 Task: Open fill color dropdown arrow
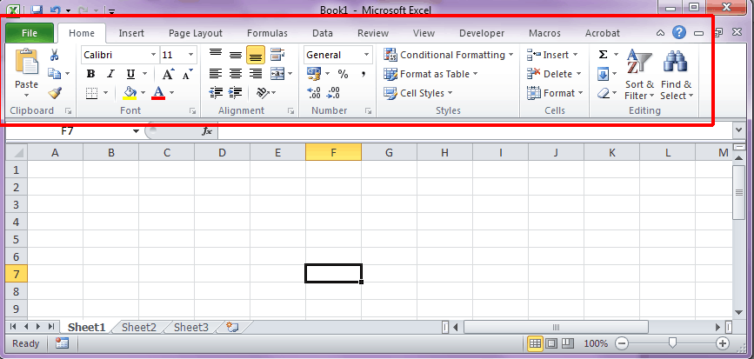[143, 93]
